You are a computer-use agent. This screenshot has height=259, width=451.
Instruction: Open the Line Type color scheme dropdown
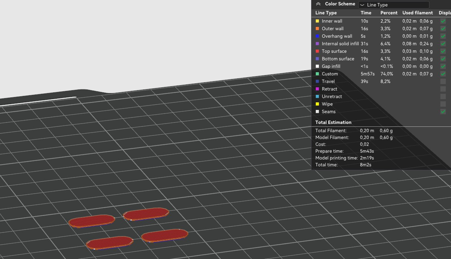pos(393,5)
